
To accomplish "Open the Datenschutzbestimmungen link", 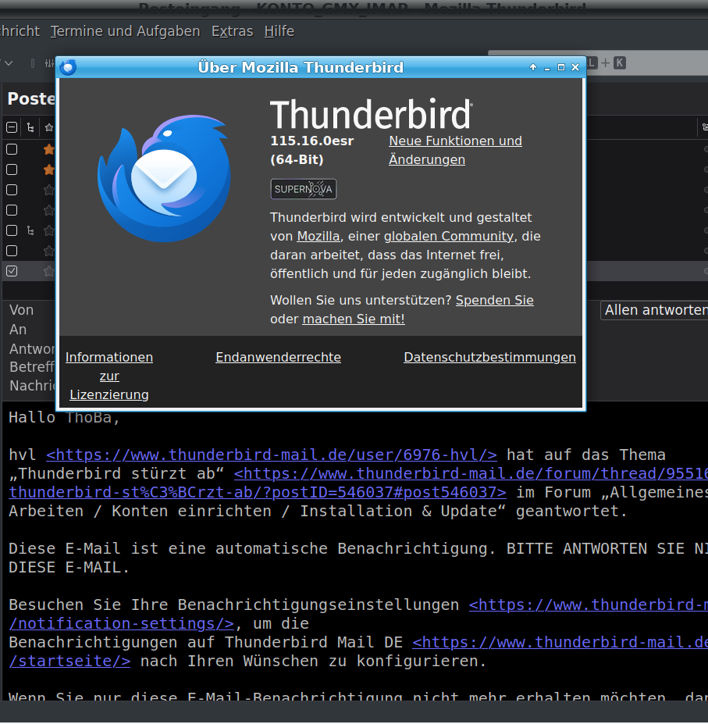I will (489, 358).
